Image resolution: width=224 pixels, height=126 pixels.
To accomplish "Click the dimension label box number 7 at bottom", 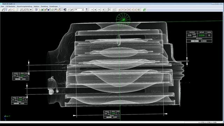I will coord(112,114).
